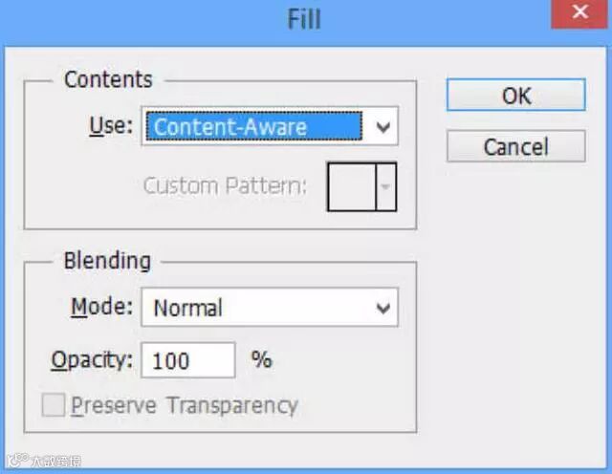Click the Preserve Transparency label text
The image size is (612, 474).
point(185,405)
